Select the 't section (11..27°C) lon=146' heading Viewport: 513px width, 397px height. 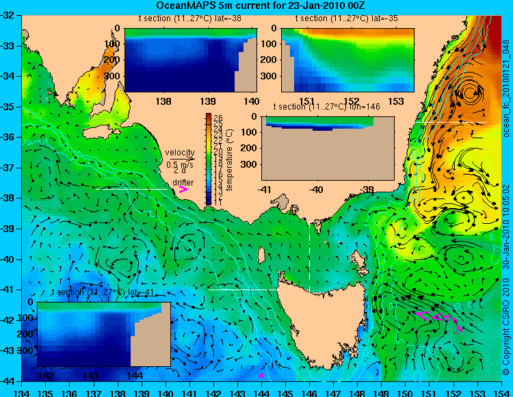point(326,107)
